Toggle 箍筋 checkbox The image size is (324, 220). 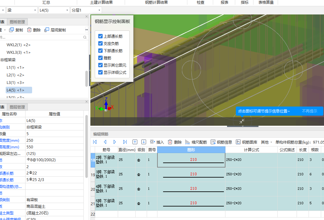(x=100, y=58)
